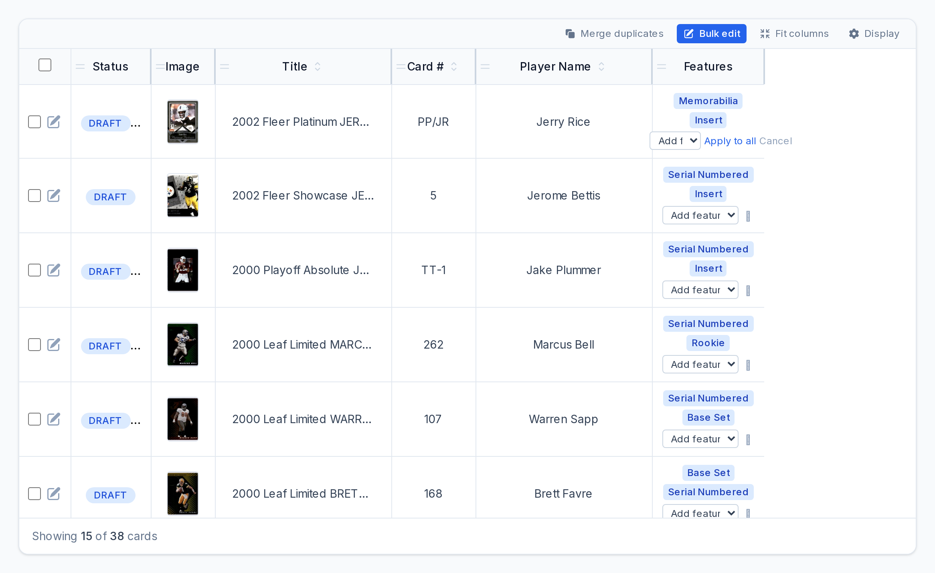This screenshot has height=573, width=935.
Task: Edit the Brett Favre card row
Action: (x=54, y=494)
